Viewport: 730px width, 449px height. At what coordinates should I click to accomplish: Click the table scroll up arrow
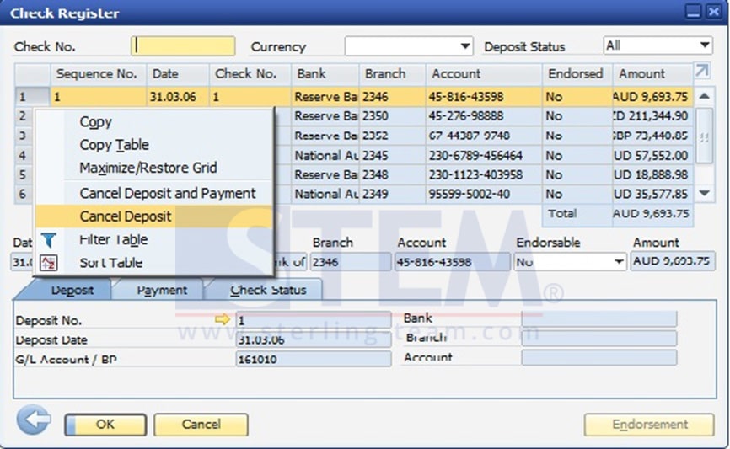[704, 96]
